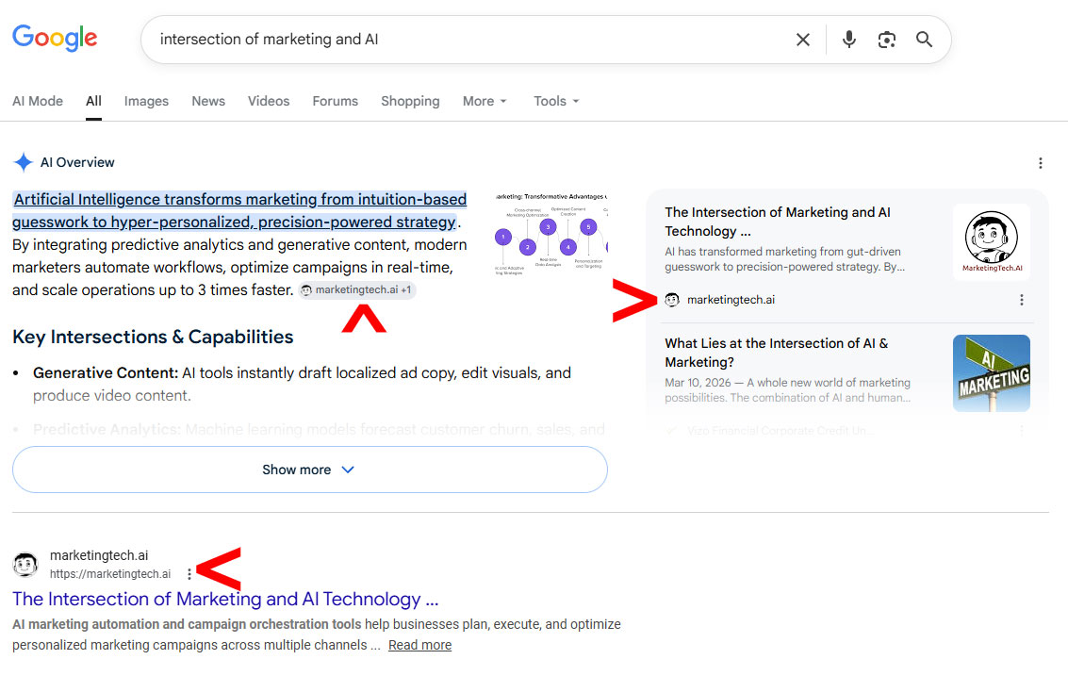Expand the More dropdown menu

point(485,101)
